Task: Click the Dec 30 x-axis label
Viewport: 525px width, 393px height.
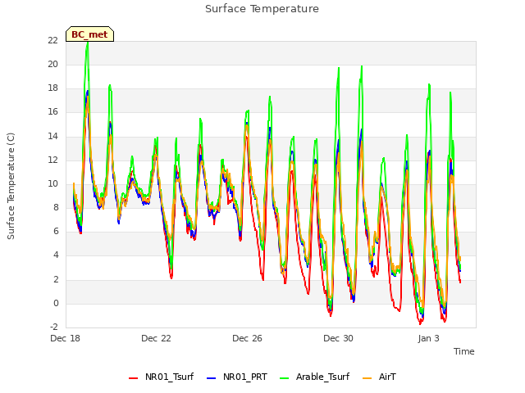Action: [338, 338]
